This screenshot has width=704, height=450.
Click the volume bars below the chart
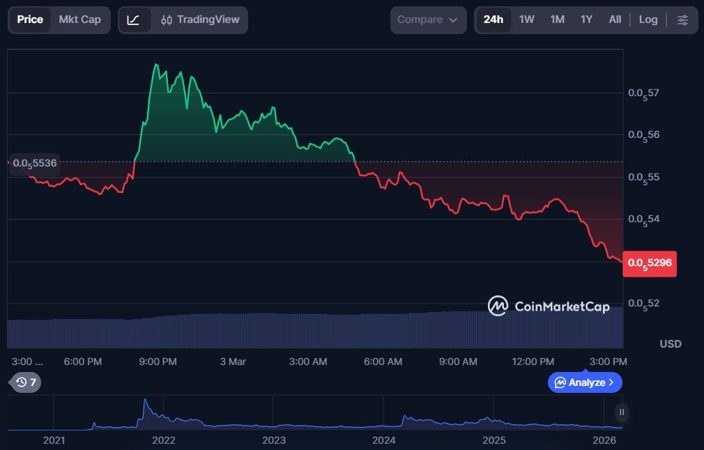314,329
